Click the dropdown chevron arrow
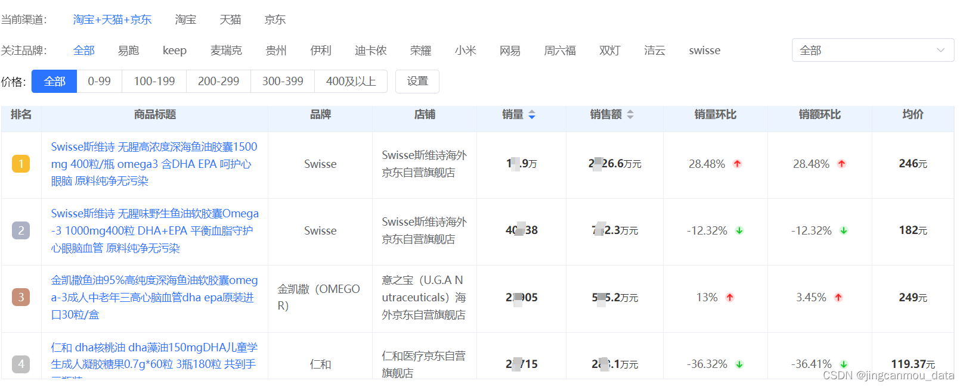This screenshot has height=387, width=963. (941, 50)
